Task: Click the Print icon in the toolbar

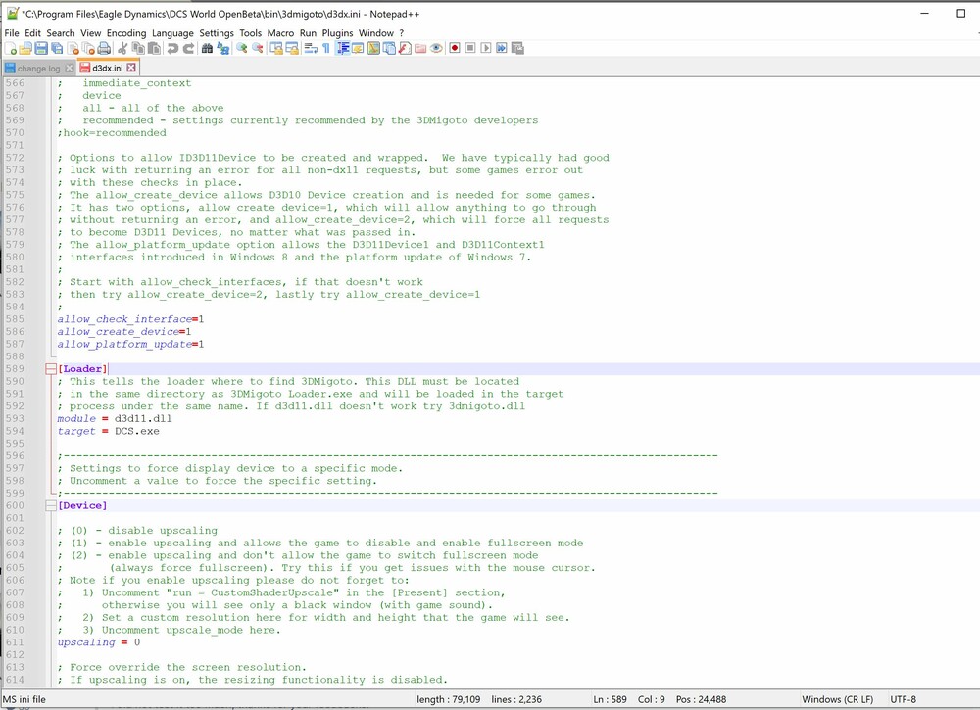Action: coord(104,48)
